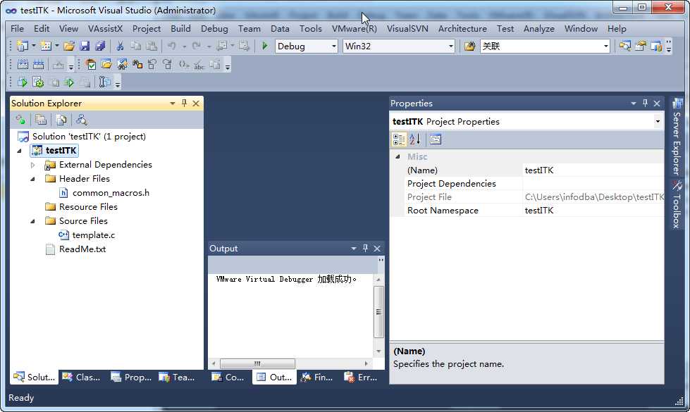The height and width of the screenshot is (412, 690).
Task: Switch to the Find Results tab
Action: point(318,377)
